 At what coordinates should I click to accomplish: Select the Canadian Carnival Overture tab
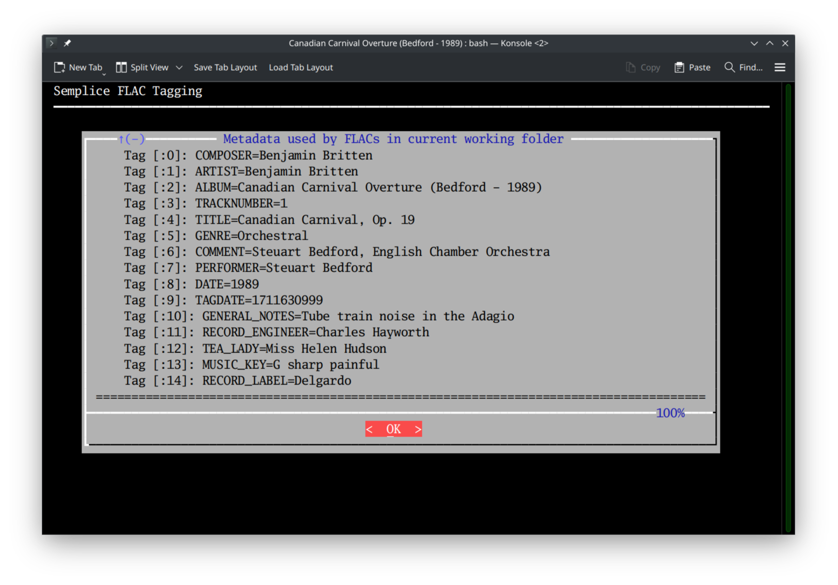(418, 43)
